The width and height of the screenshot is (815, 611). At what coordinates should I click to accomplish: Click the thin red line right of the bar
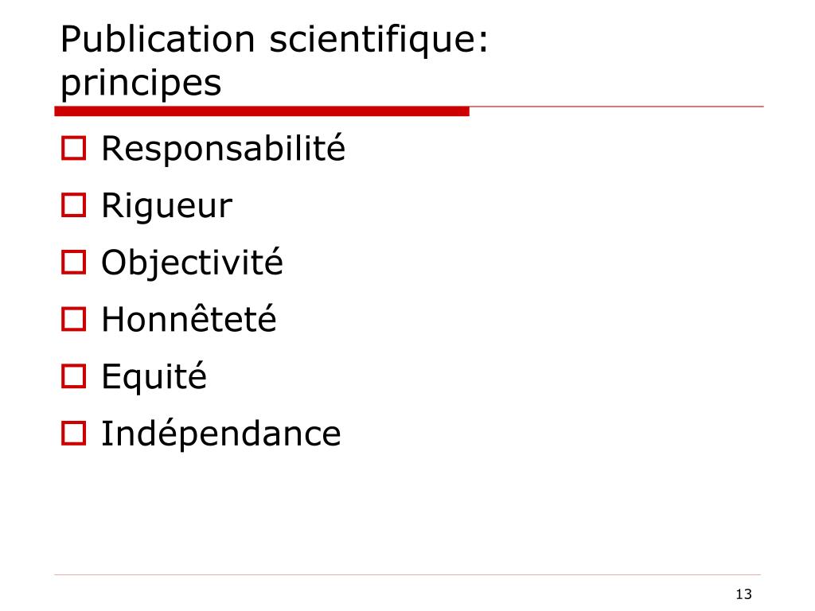point(617,107)
